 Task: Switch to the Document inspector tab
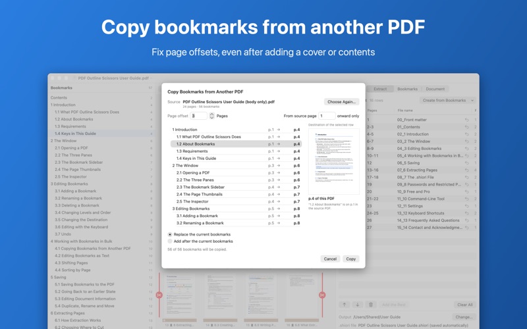click(x=435, y=89)
